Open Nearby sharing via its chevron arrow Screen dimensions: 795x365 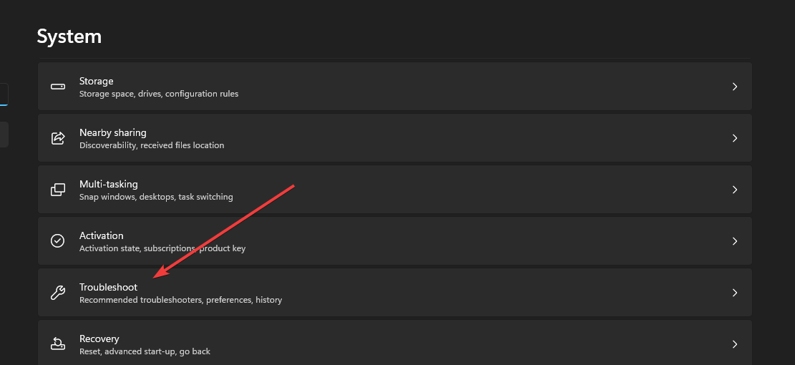734,138
